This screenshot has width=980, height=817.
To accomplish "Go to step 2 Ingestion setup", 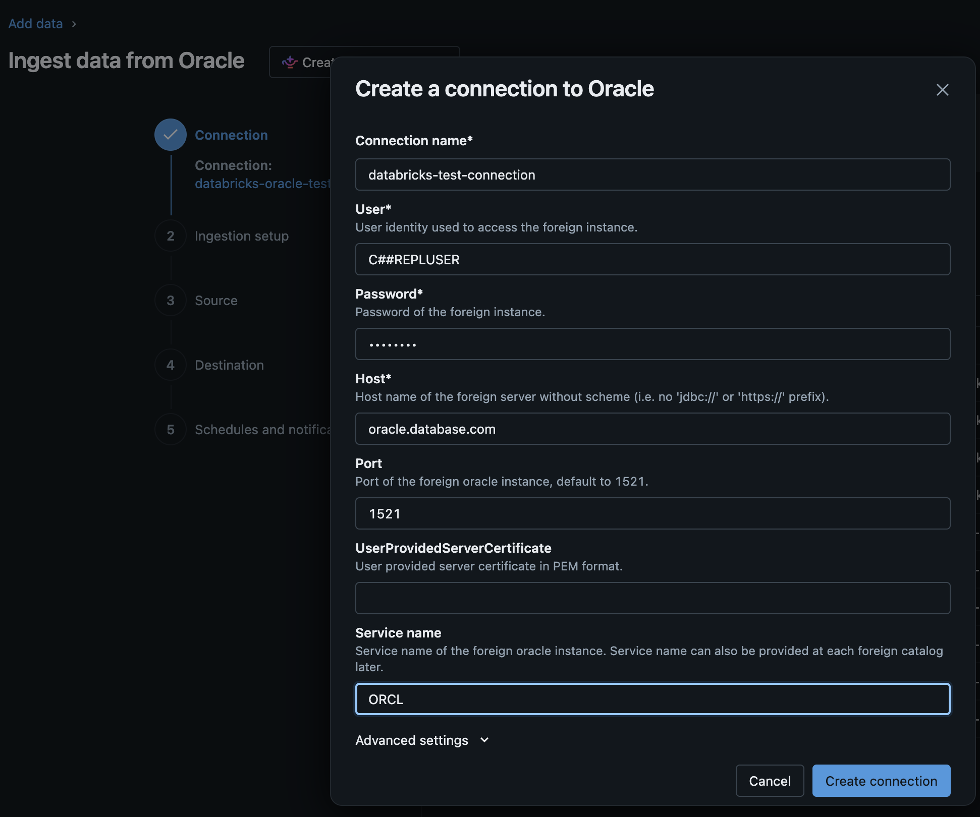I will [242, 236].
